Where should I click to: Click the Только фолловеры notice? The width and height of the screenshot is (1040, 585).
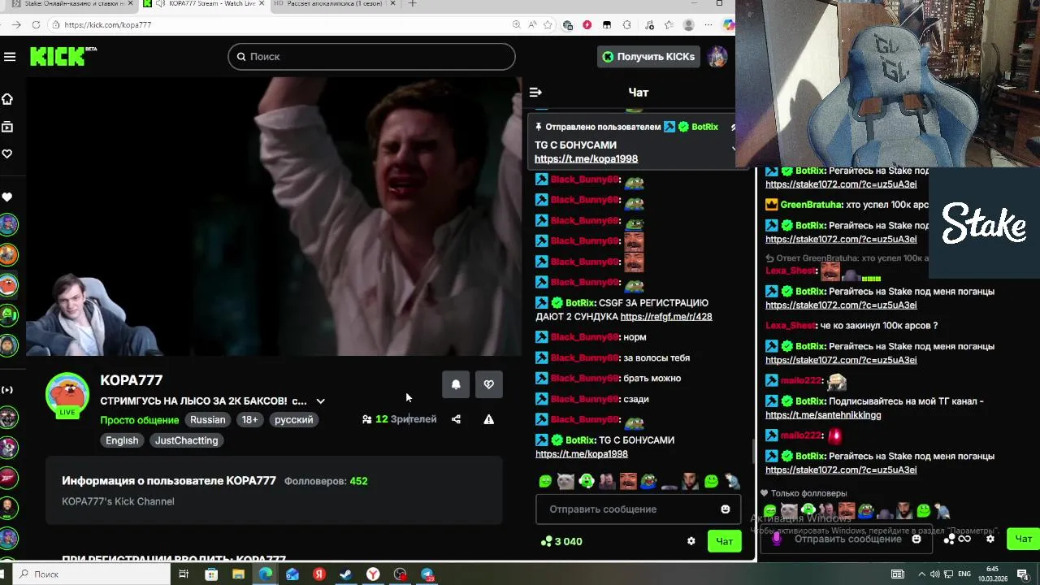[803, 493]
